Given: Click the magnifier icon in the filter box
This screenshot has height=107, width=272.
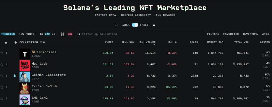Looking at the screenshot, I should [x=79, y=34].
